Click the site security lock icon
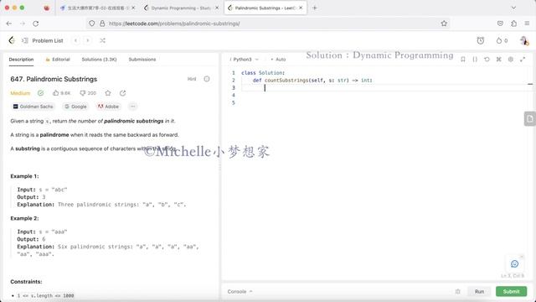 [102, 23]
